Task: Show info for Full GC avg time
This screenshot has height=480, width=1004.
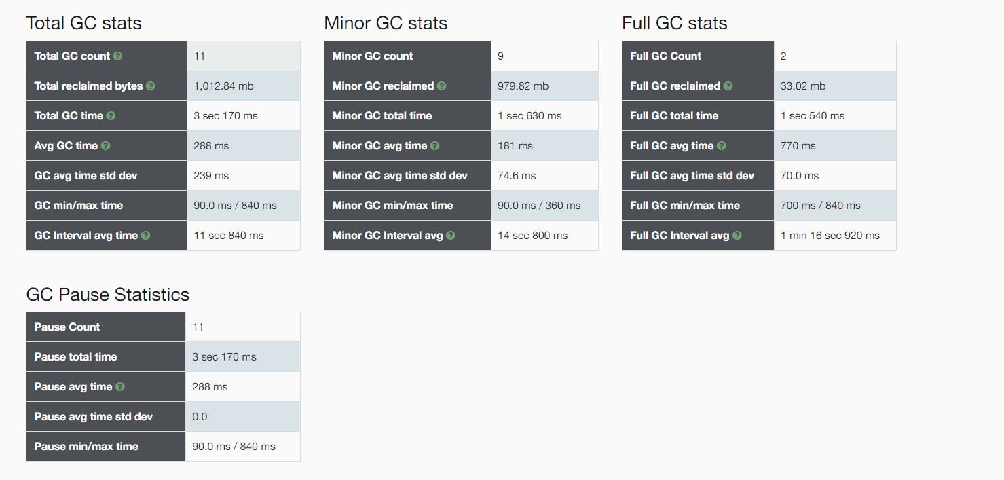Action: pos(722,146)
